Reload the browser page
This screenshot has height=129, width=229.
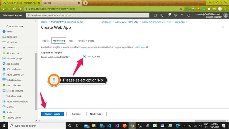[14, 9]
